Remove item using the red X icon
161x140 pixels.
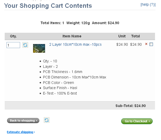[146, 44]
